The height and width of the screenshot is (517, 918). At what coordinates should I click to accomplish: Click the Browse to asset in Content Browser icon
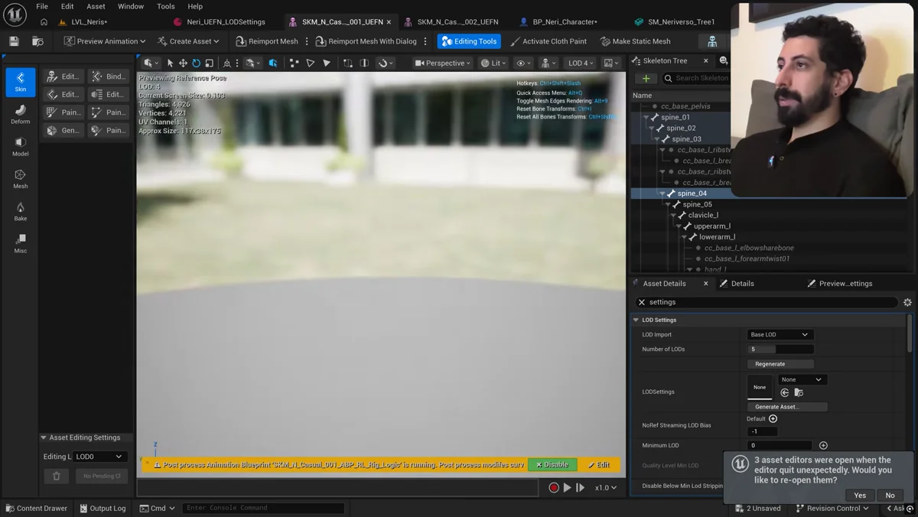point(37,41)
